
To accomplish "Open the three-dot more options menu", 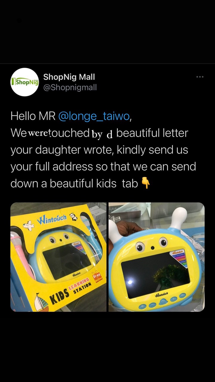I will [x=200, y=77].
